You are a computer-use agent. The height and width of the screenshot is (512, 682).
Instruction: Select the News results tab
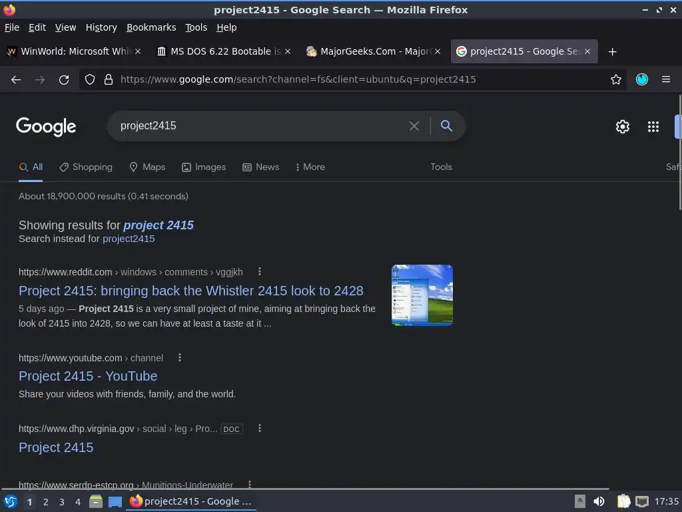pyautogui.click(x=260, y=167)
